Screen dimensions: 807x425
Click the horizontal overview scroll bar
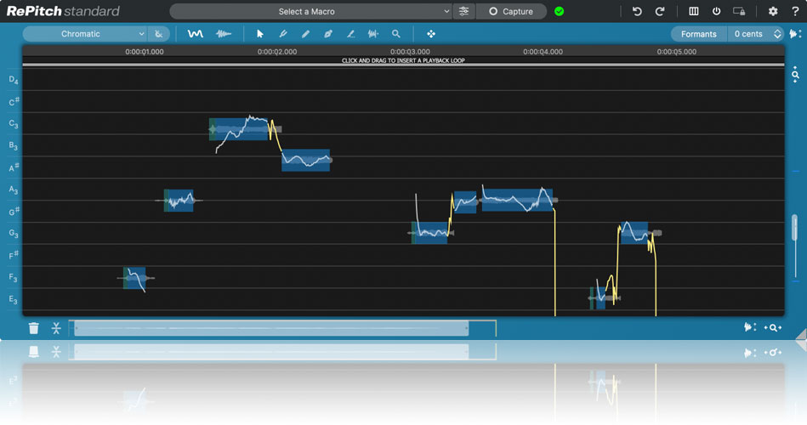click(x=271, y=329)
